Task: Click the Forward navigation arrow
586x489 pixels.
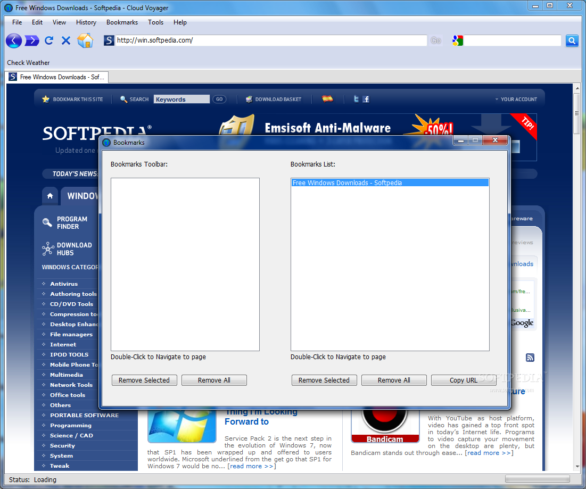Action: (x=32, y=40)
